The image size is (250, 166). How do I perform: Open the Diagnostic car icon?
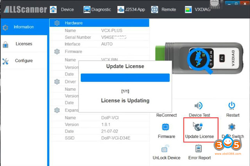tap(87, 9)
